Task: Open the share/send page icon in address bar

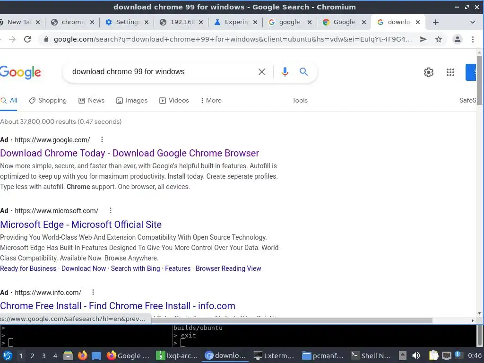Action: point(423,39)
